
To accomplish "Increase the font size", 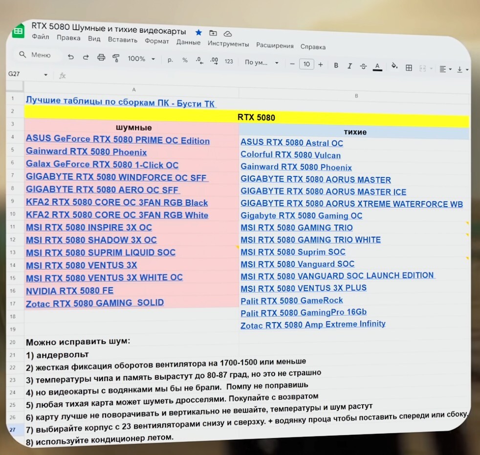I will pyautogui.click(x=321, y=65).
